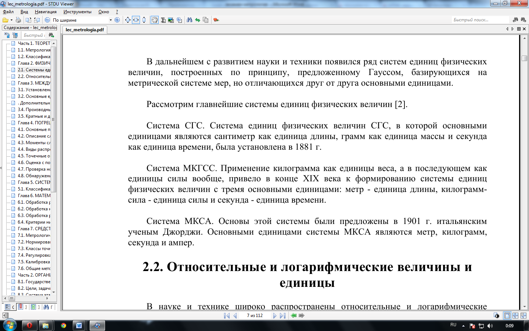Switch to the Bookmarks sidebar tab
The height and width of the screenshot is (331, 529).
point(22,307)
